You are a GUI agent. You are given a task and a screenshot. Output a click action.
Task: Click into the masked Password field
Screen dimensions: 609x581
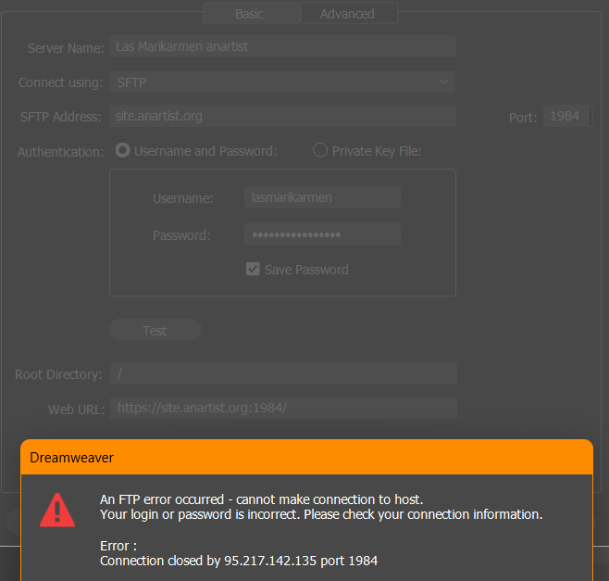tap(322, 234)
